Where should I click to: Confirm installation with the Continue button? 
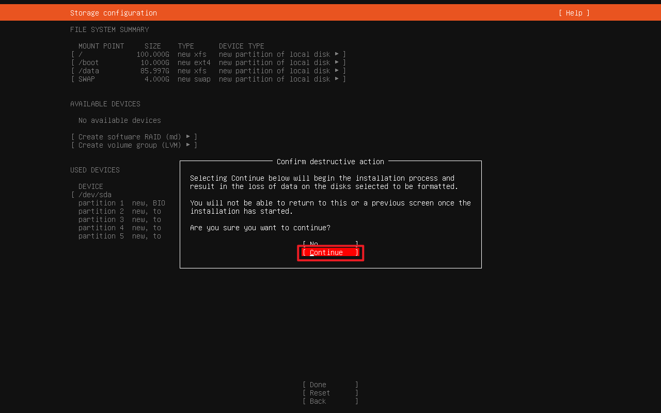pos(330,252)
